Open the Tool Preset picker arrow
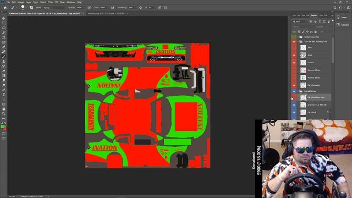Viewport: 352px width, 198px height. coord(16,8)
